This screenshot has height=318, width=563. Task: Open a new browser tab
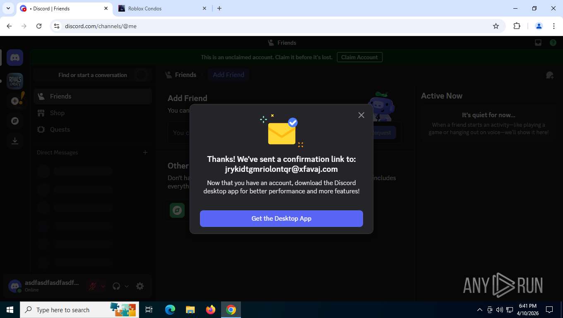pyautogui.click(x=219, y=8)
